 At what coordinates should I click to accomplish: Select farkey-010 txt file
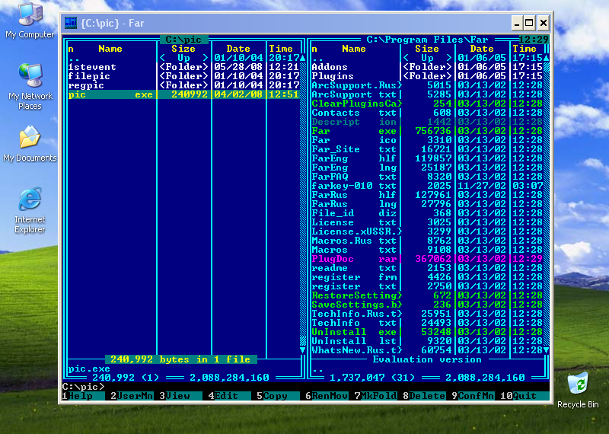pos(427,186)
